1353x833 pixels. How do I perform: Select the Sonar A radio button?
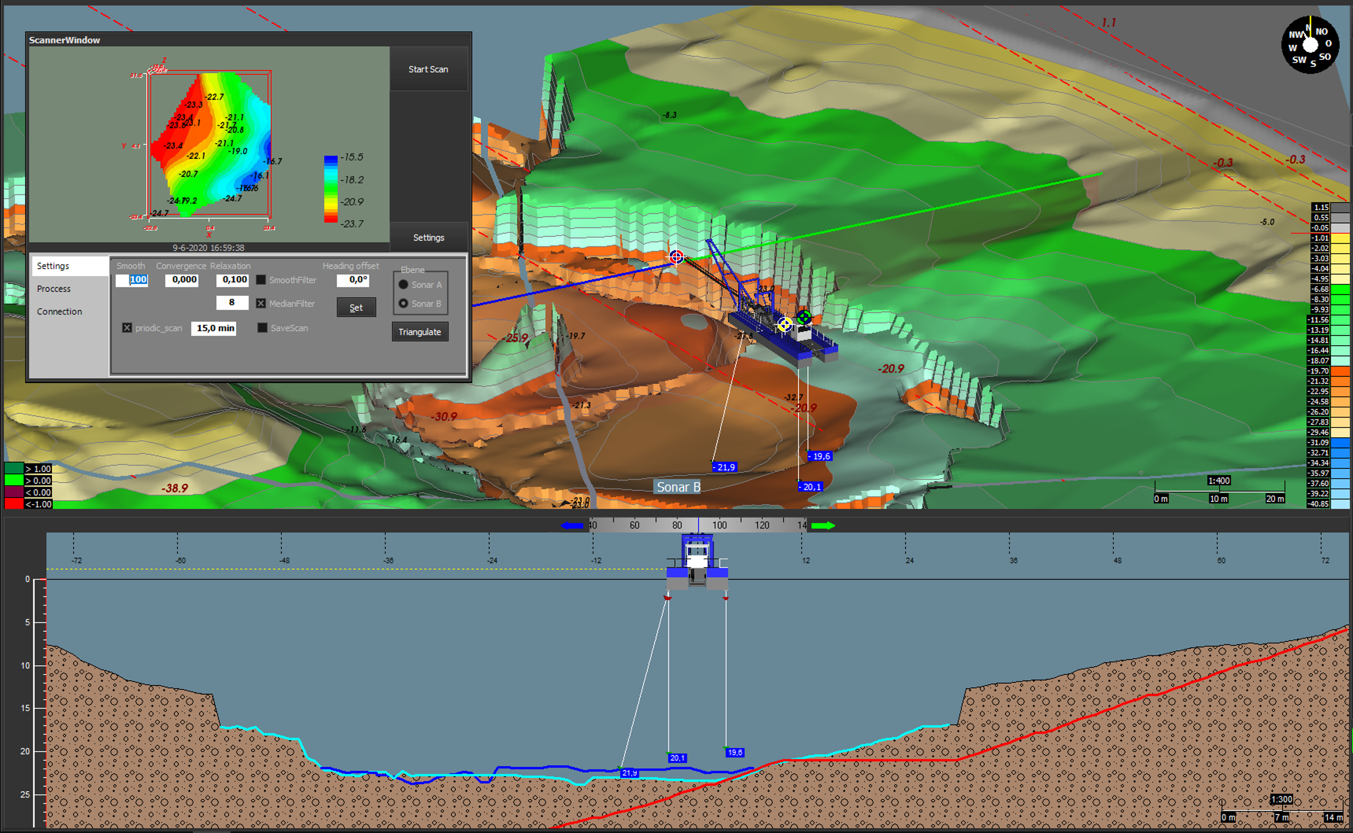point(403,285)
